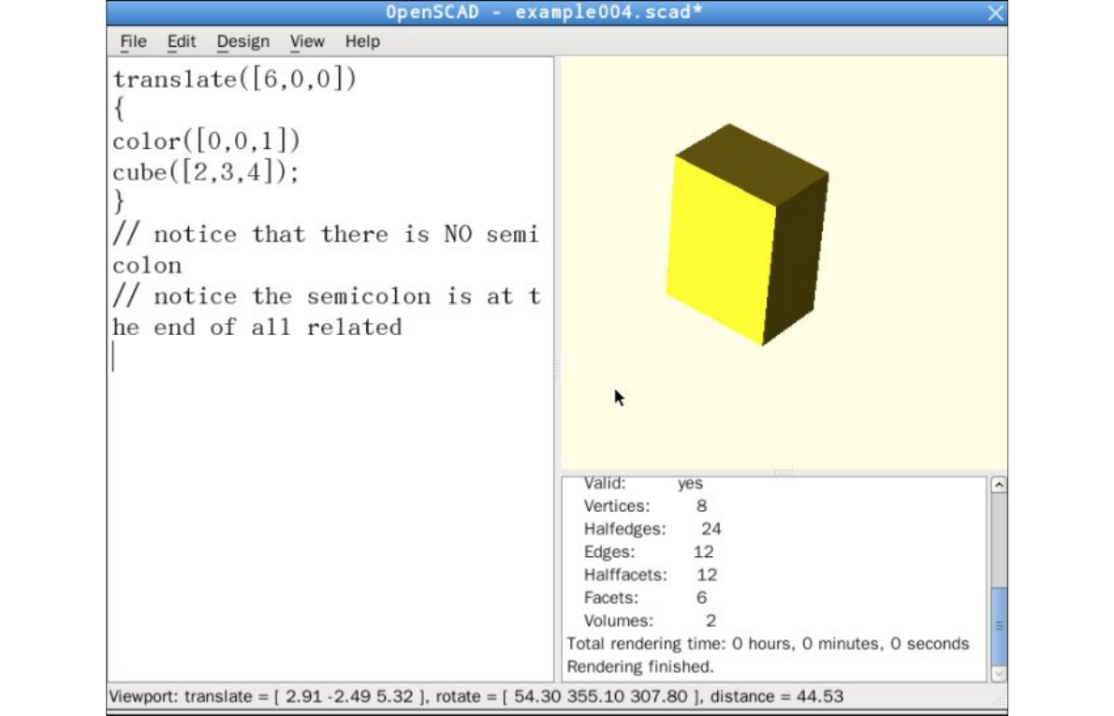Image resolution: width=1114 pixels, height=716 pixels.
Task: Open the View menu
Action: [x=307, y=41]
